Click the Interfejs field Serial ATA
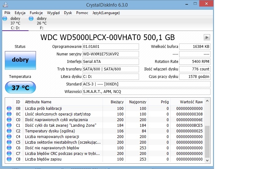Screen dimensions: 257x169 pyautogui.click(x=111, y=62)
